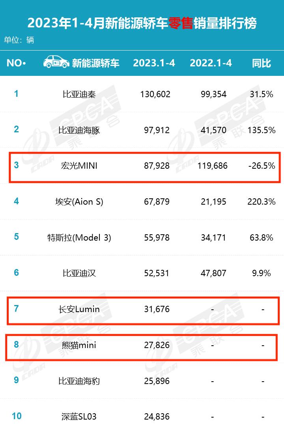The height and width of the screenshot is (433, 284).
Task: Select the 新能源轿车 column header
Action: coord(95,63)
